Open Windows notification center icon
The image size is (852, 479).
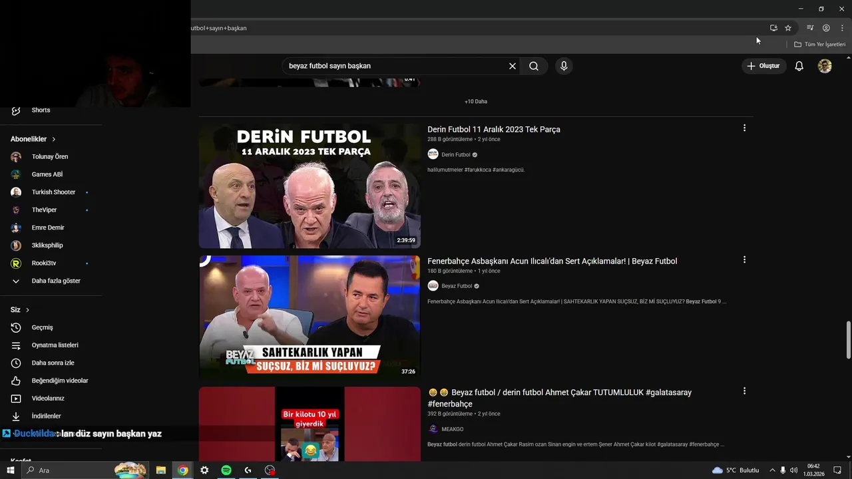click(838, 470)
